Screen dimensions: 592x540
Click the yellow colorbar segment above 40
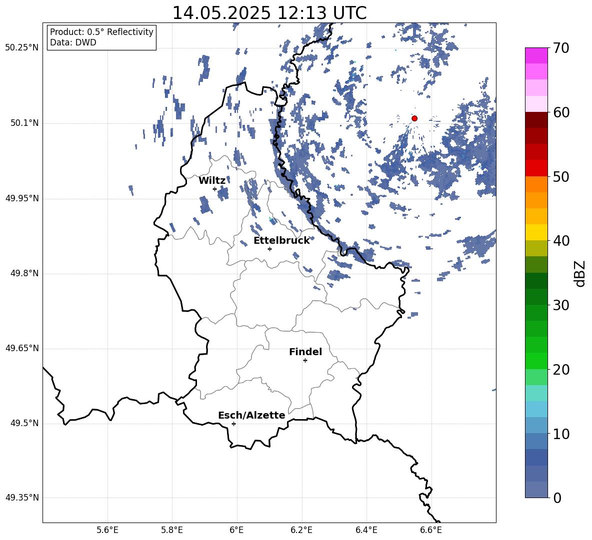pos(536,232)
